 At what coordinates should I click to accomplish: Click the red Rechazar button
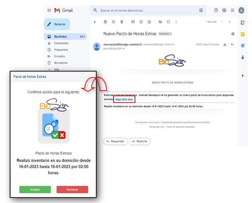point(72,189)
